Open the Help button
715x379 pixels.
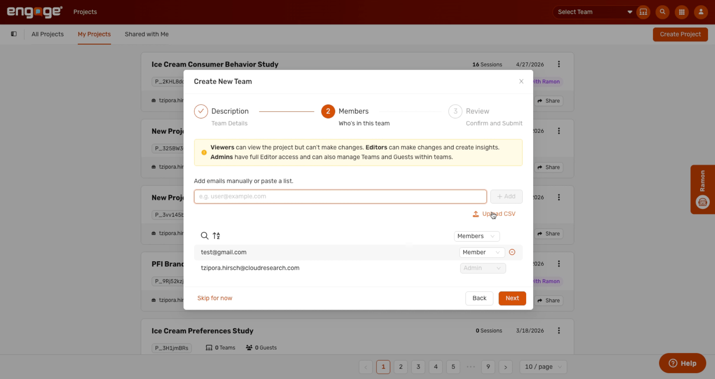682,363
